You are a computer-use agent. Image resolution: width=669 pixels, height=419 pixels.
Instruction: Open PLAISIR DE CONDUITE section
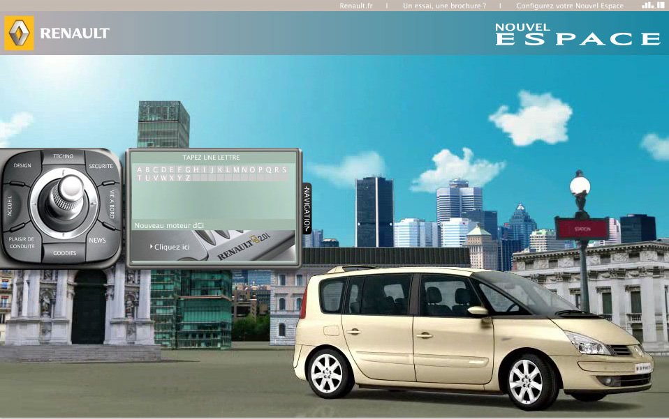pos(22,242)
